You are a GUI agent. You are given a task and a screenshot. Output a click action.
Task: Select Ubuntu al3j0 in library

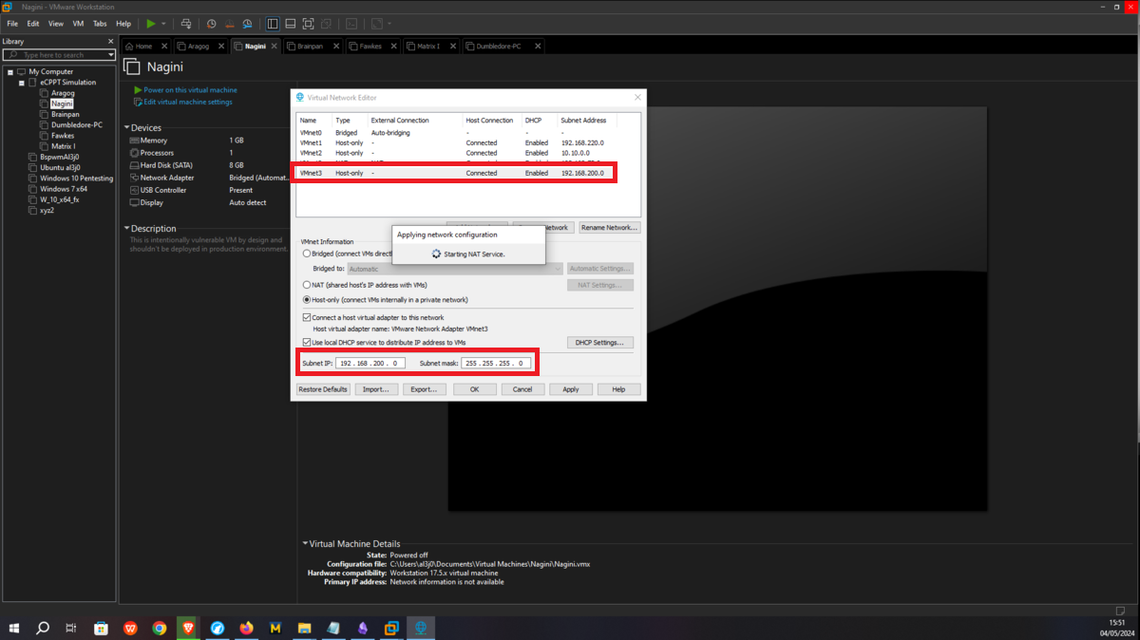click(60, 167)
